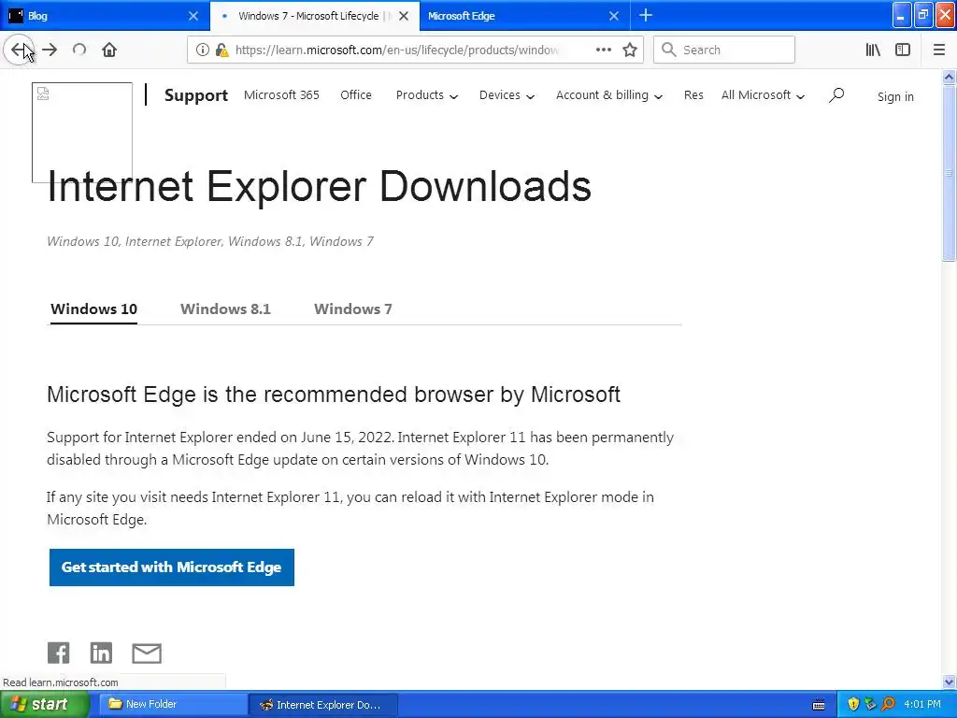Open the hamburger application menu
The image size is (957, 718).
(939, 50)
